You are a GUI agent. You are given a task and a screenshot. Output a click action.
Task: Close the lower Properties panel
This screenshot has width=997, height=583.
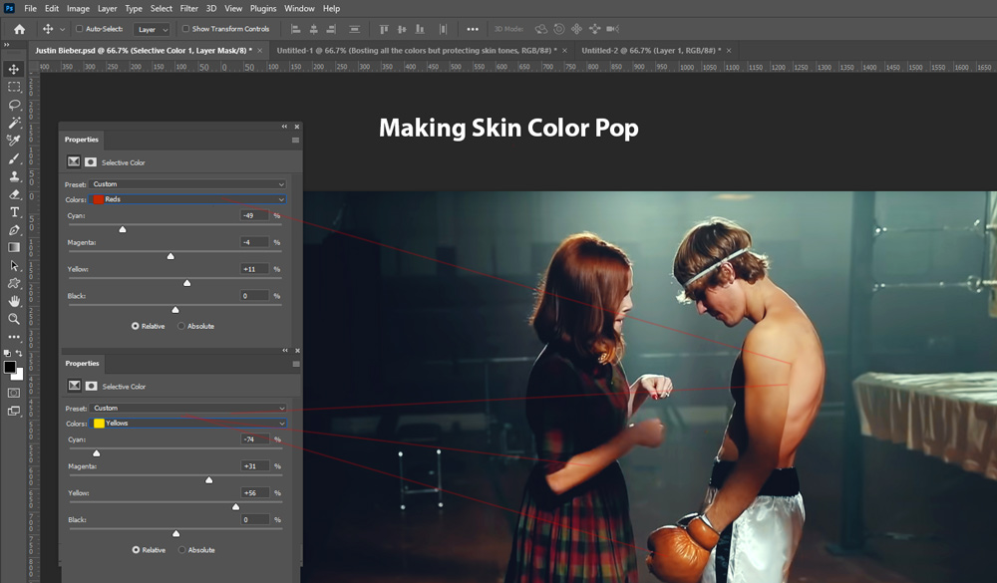pyautogui.click(x=297, y=351)
